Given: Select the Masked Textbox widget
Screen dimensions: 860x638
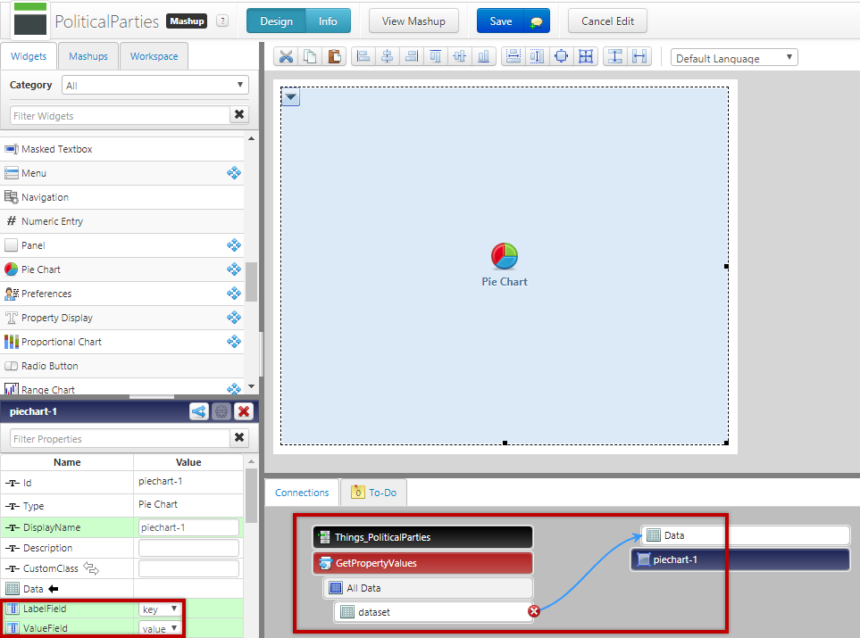Looking at the screenshot, I should pos(121,149).
